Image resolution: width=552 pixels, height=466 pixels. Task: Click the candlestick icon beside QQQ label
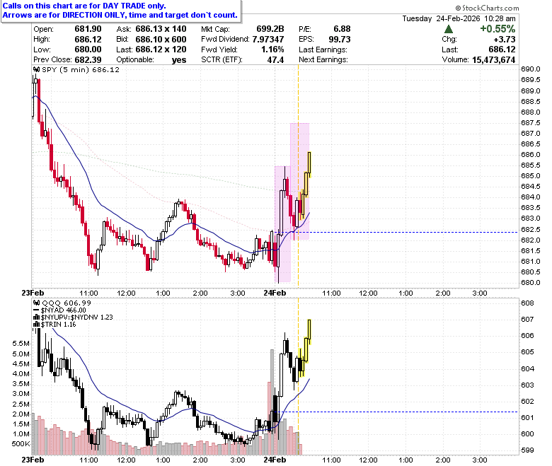click(36, 303)
